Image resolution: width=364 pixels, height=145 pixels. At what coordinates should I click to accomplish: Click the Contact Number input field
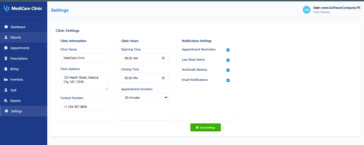tap(84, 106)
